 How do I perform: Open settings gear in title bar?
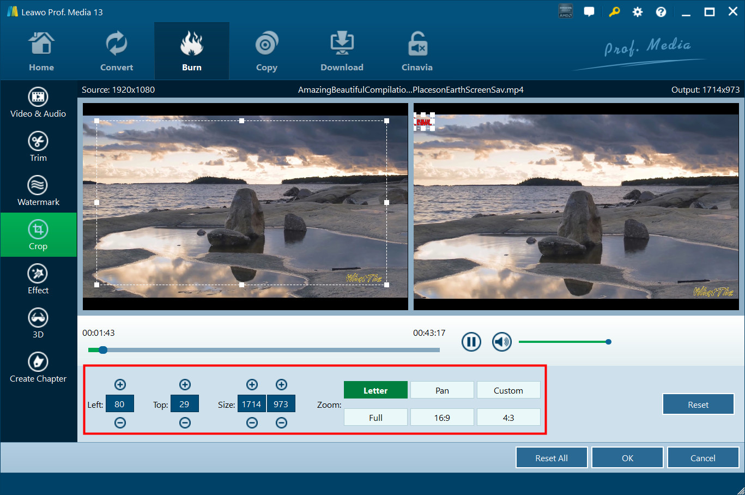pyautogui.click(x=637, y=12)
